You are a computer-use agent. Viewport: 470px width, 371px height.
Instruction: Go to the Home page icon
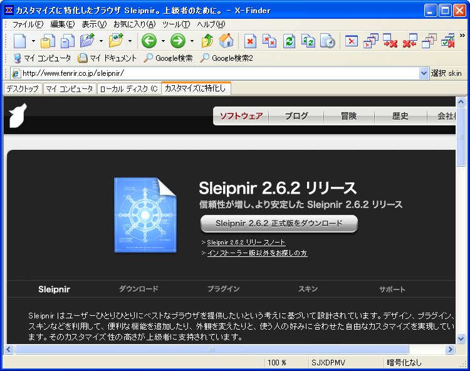[x=226, y=41]
